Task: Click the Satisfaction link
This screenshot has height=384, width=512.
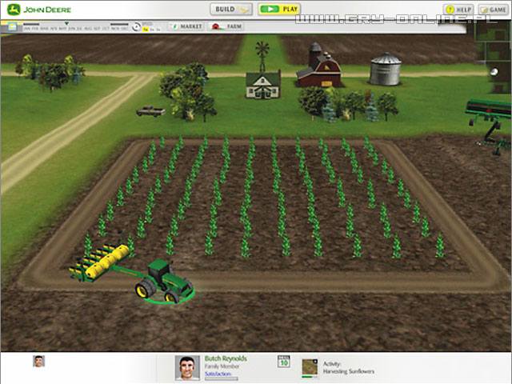Action: point(218,374)
